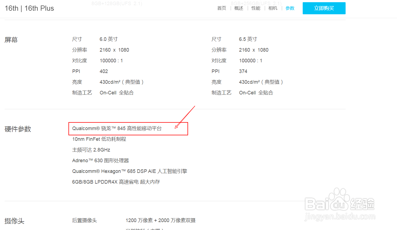Viewport: 397px width, 230px height.
Task: Click the left column 制造工艺 label
Action: [x=82, y=93]
